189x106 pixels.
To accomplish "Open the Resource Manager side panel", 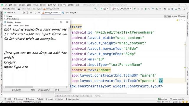I will coord(1,30).
